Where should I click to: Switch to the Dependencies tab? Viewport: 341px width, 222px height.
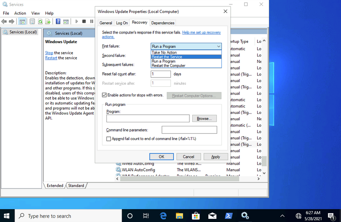pos(163,23)
